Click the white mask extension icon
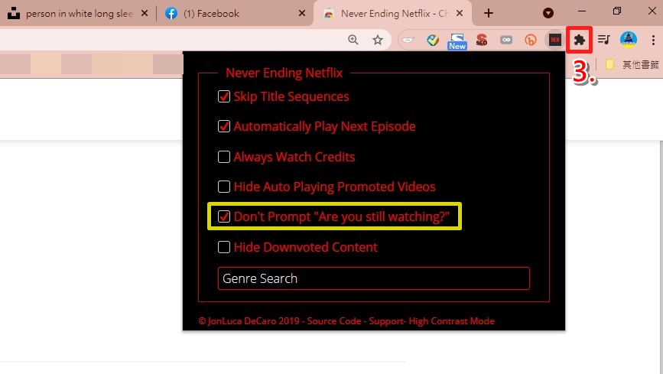The image size is (663, 374). (x=408, y=40)
